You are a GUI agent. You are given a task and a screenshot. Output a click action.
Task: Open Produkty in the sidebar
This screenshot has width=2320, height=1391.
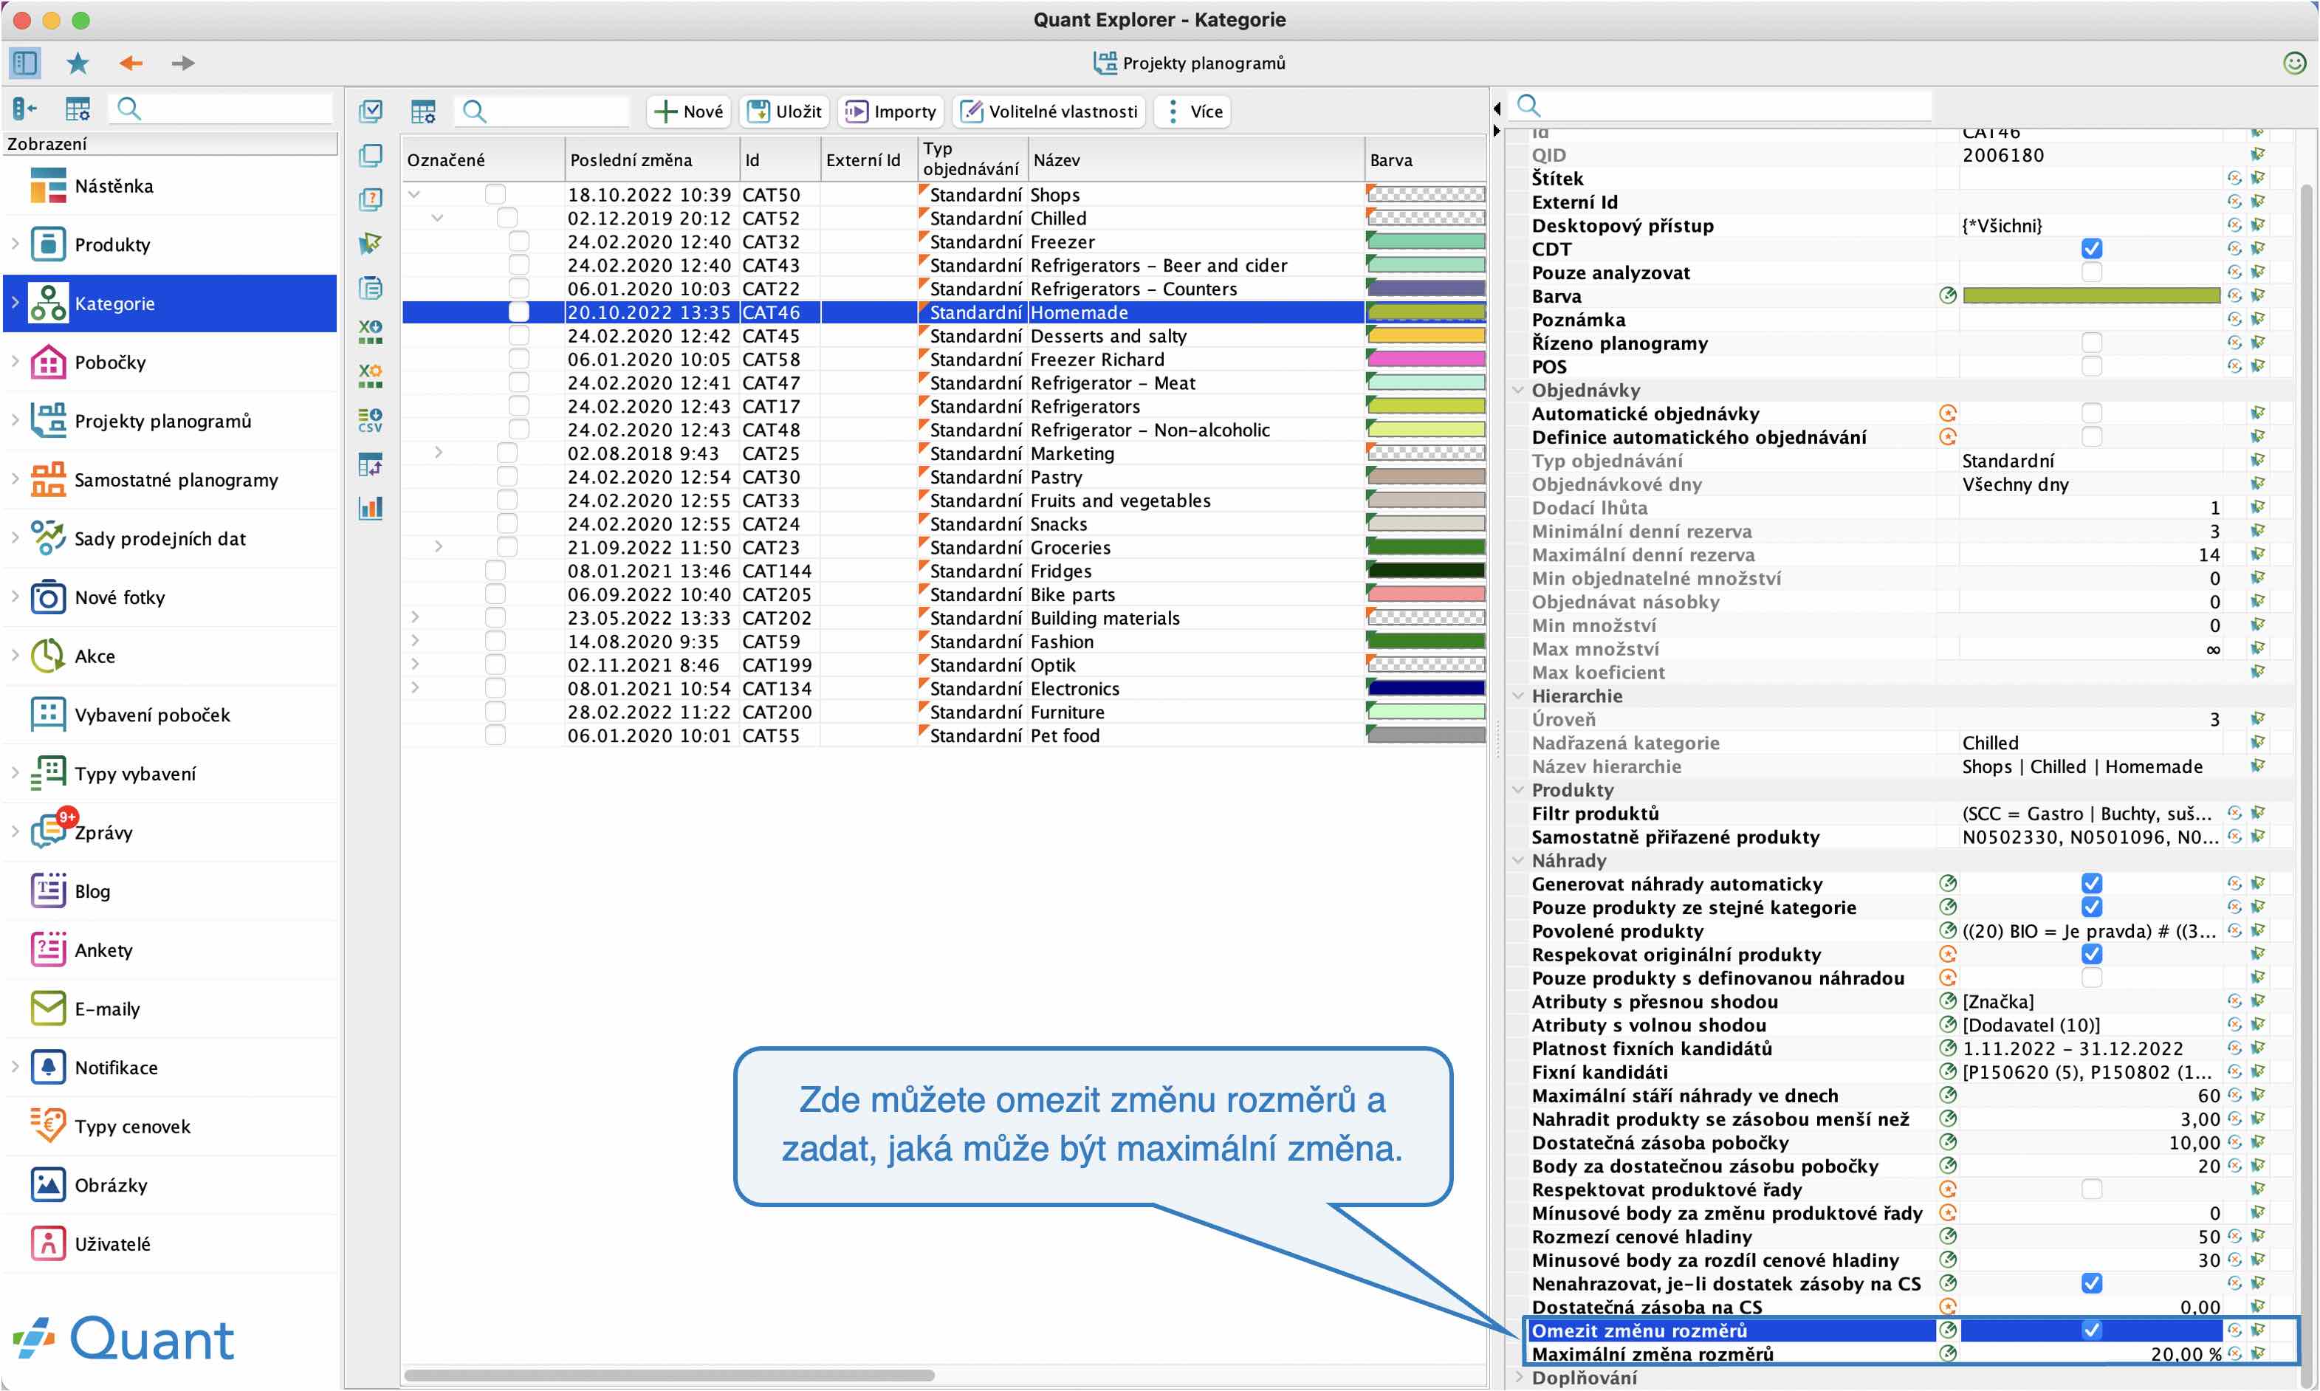[x=111, y=244]
